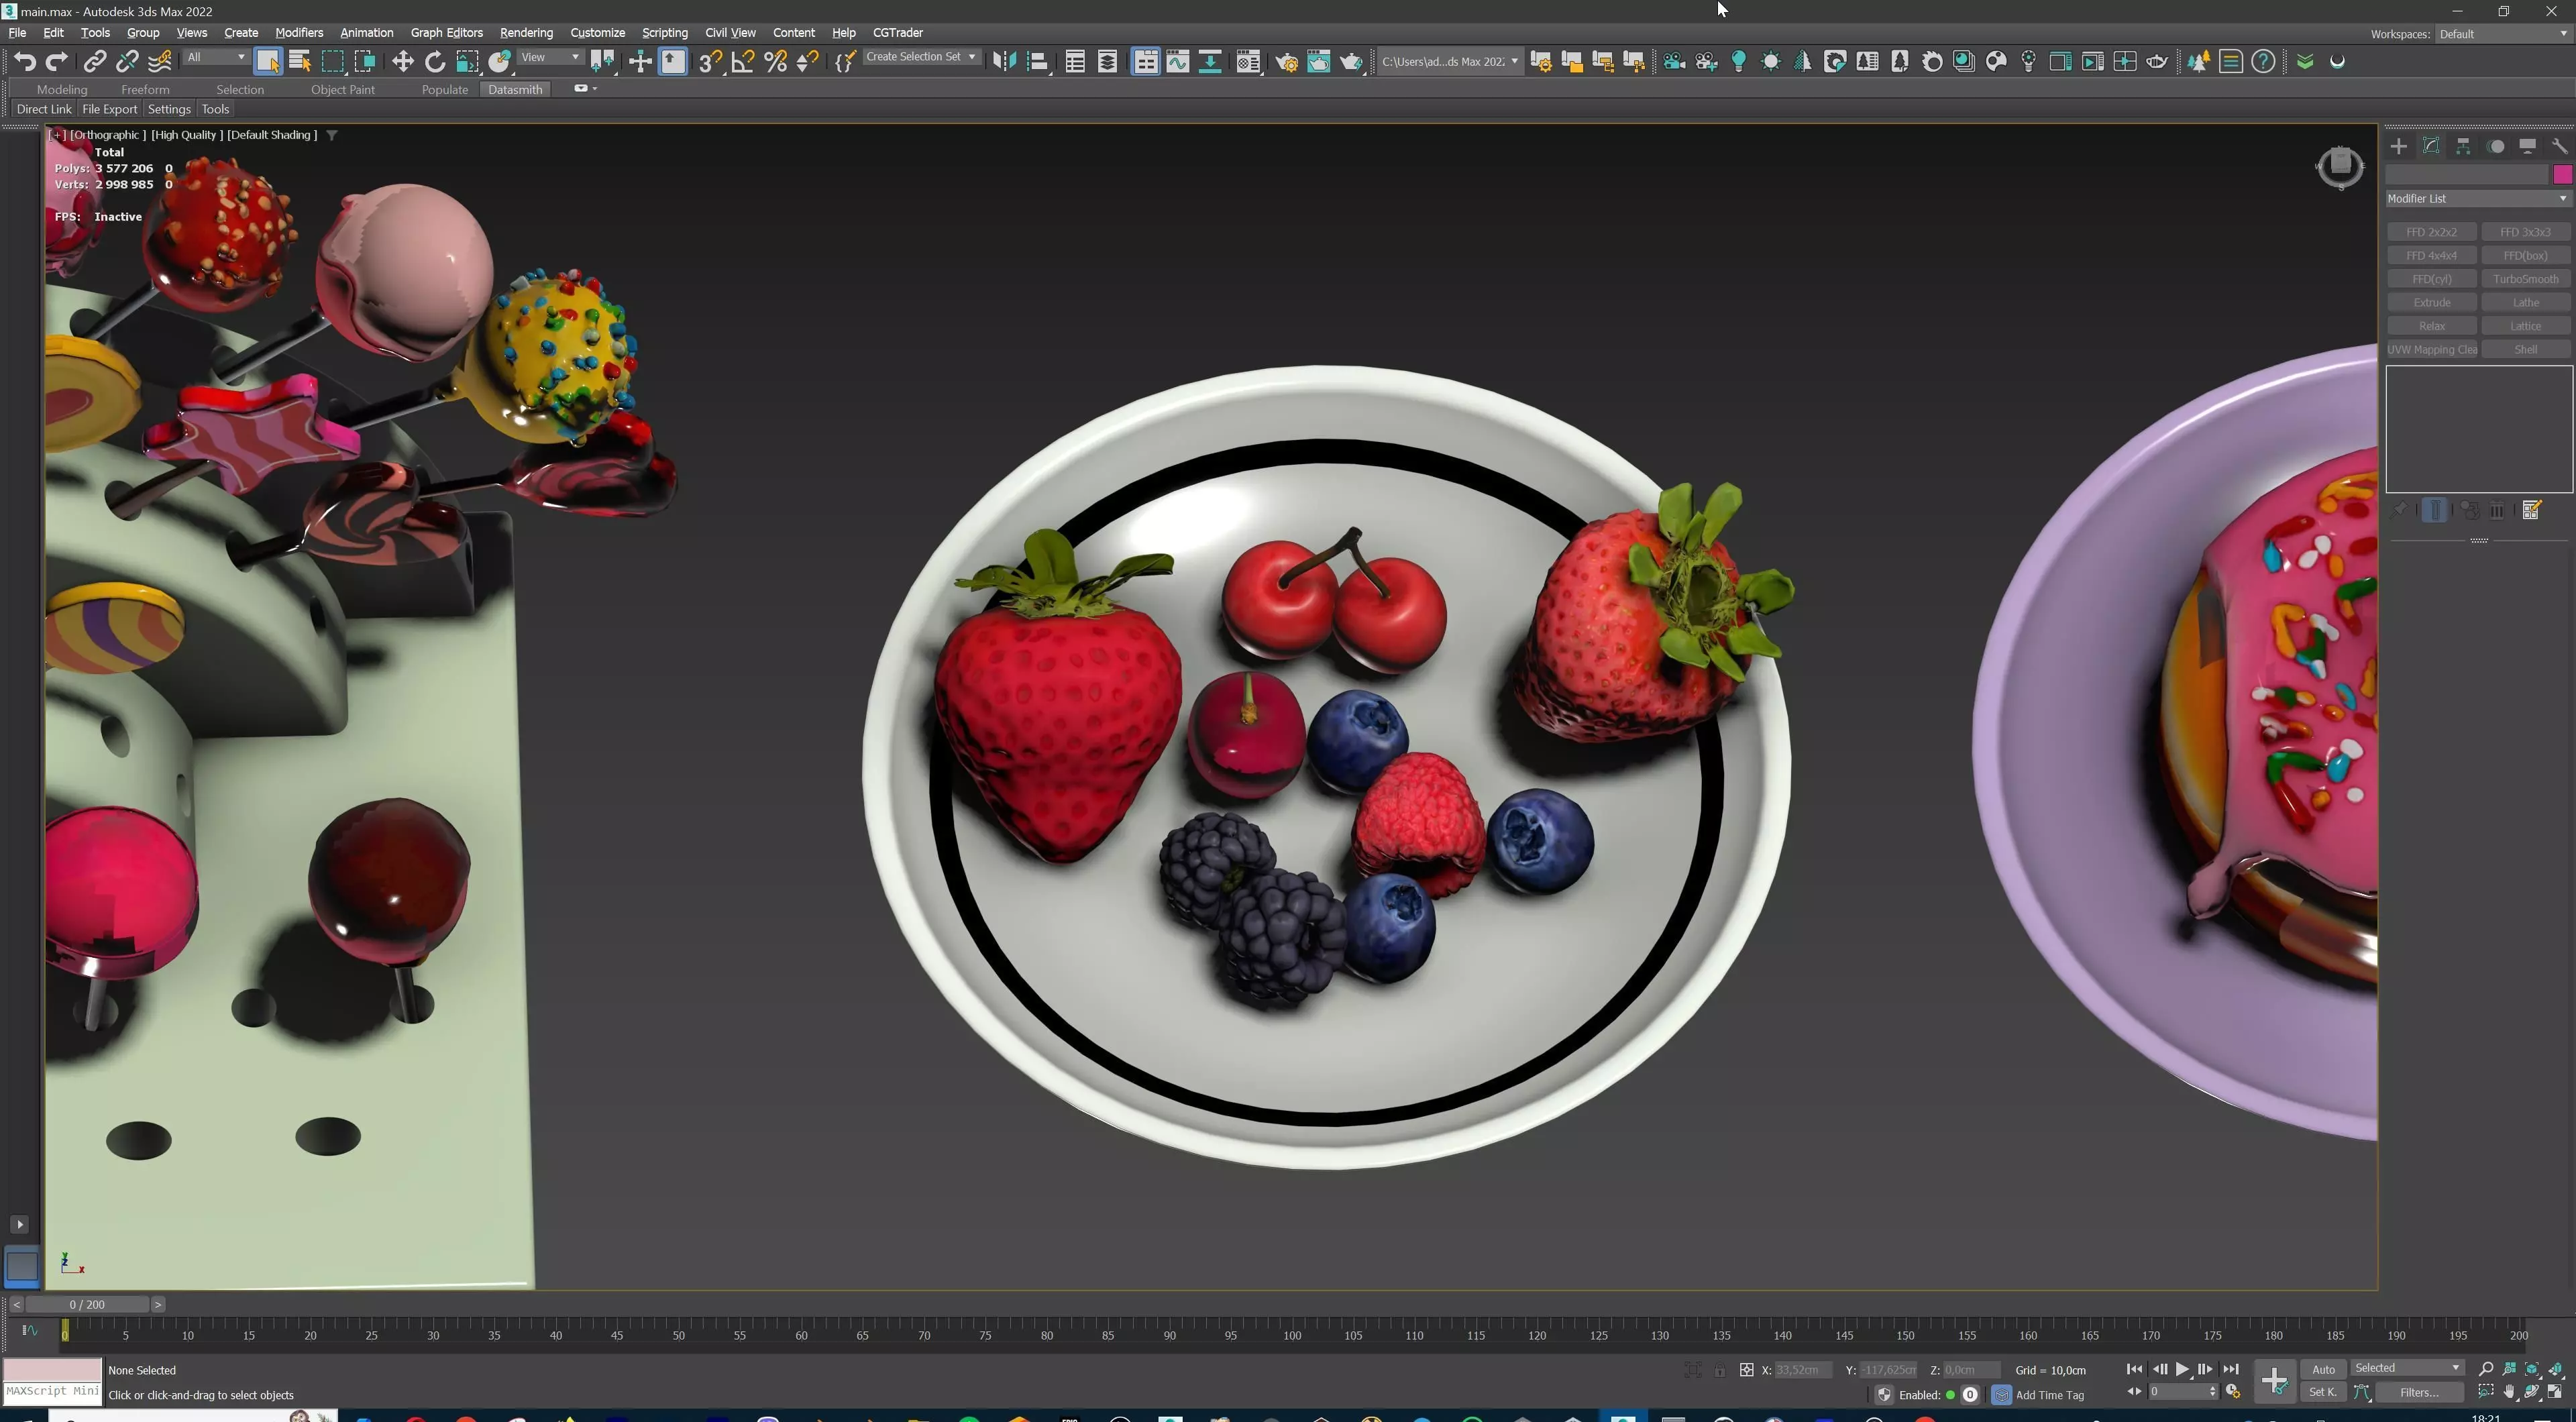
Task: Select the Select and Link tool
Action: coord(94,62)
